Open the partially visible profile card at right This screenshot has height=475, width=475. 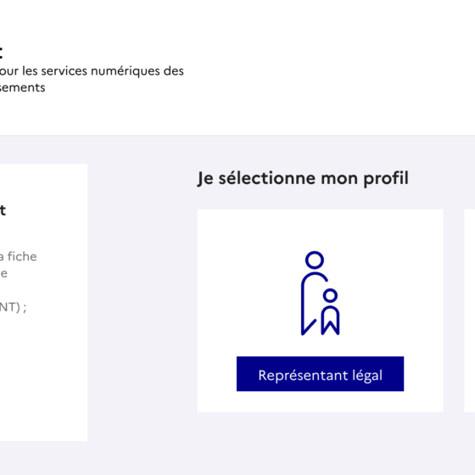(x=470, y=310)
